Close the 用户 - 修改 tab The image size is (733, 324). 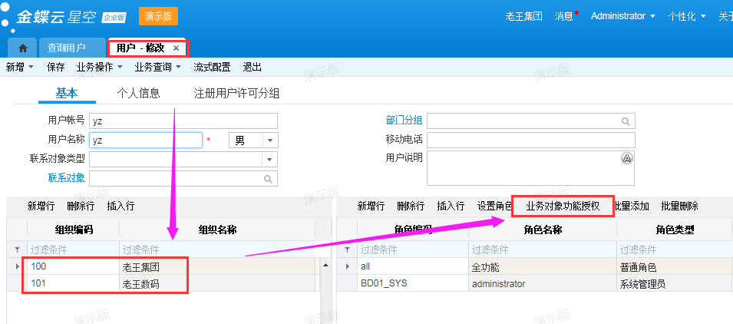pos(176,48)
